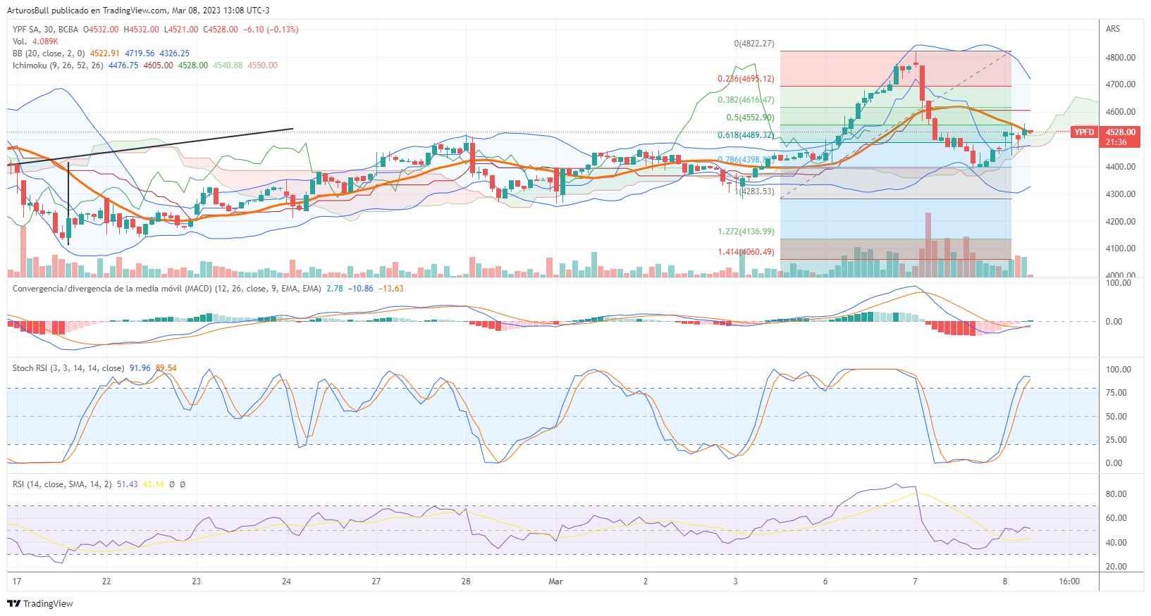Click the YPFD symbol tag on price axis

[1084, 132]
